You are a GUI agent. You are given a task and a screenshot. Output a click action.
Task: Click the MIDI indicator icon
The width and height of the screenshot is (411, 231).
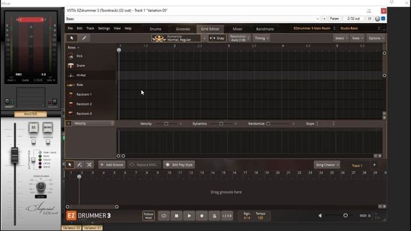click(369, 216)
